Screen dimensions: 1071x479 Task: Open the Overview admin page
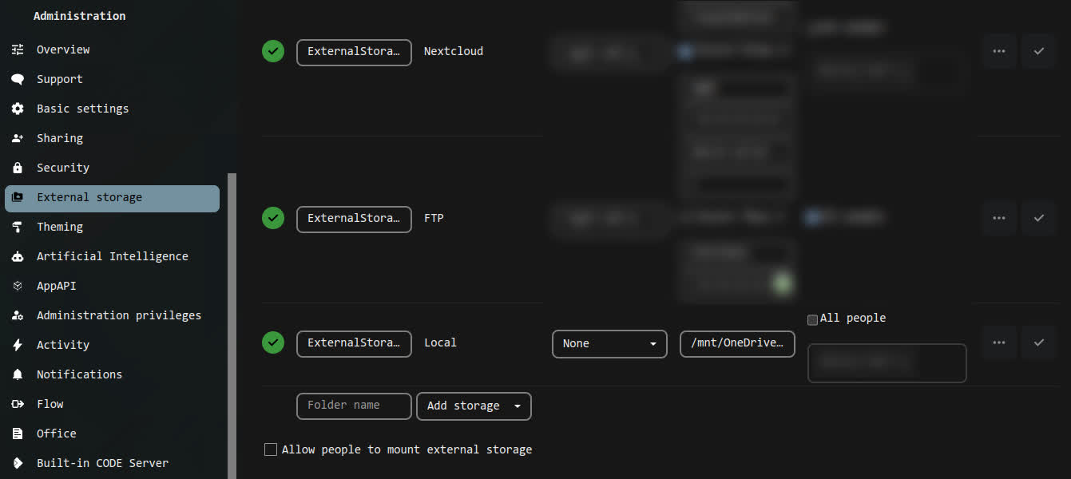click(x=18, y=49)
